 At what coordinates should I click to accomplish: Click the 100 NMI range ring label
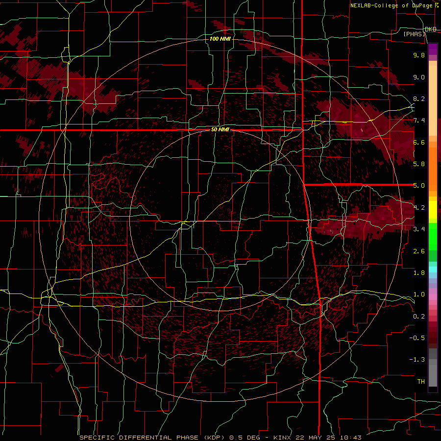pyautogui.click(x=220, y=39)
